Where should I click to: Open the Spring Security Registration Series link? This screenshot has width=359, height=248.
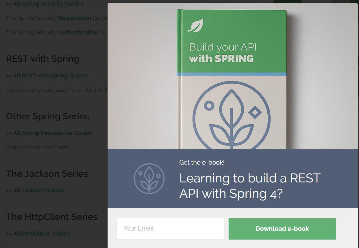[57, 18]
